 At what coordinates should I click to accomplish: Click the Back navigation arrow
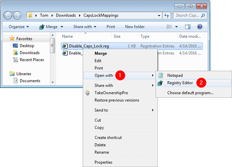click(x=9, y=16)
